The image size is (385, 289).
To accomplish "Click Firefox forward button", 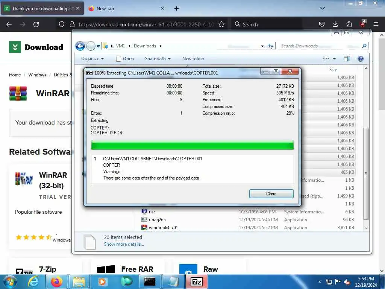I will [23, 24].
